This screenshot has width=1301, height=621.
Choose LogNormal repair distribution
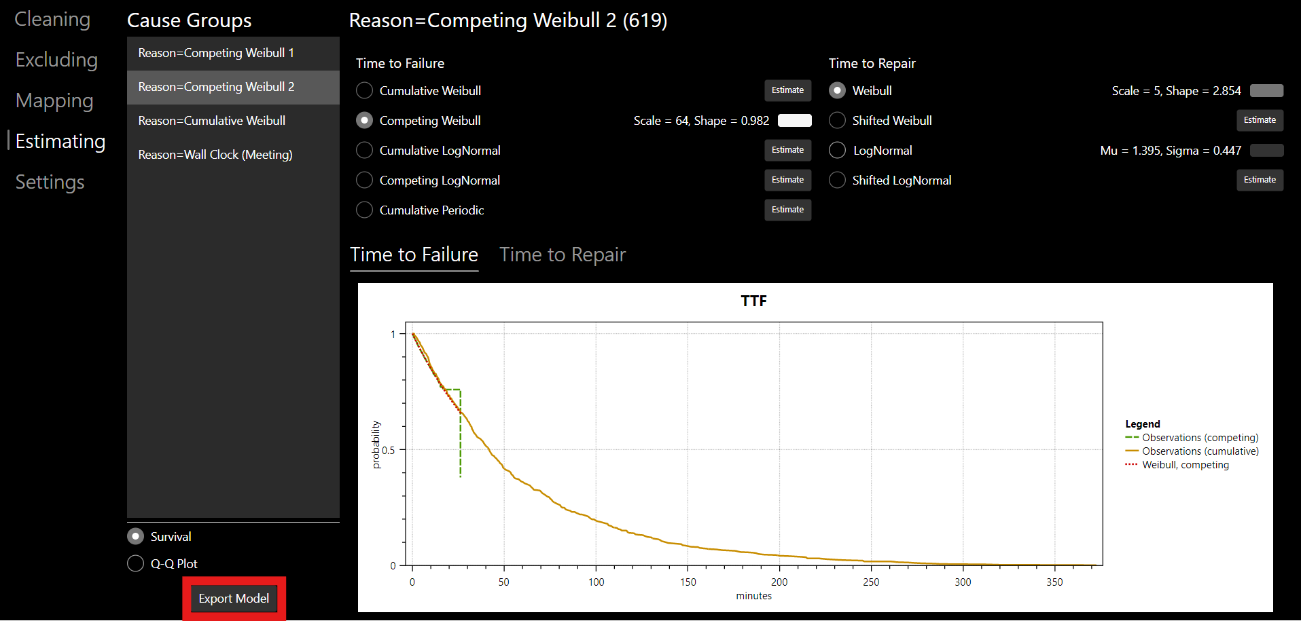[x=838, y=150]
